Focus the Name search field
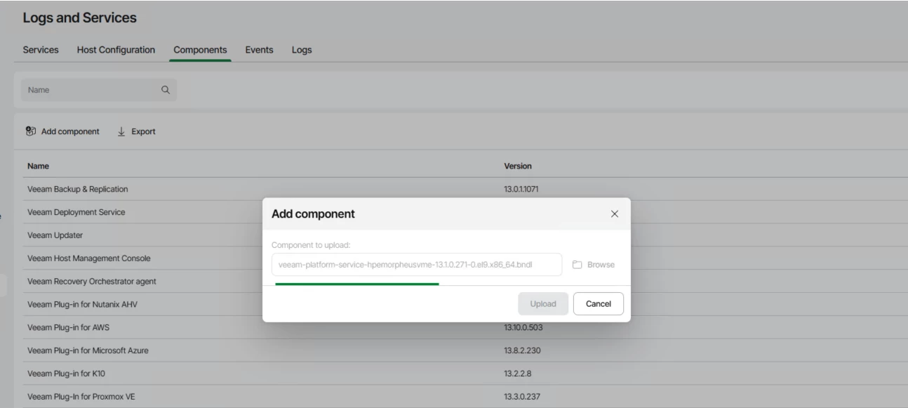Screen dimensions: 908x408 point(99,90)
